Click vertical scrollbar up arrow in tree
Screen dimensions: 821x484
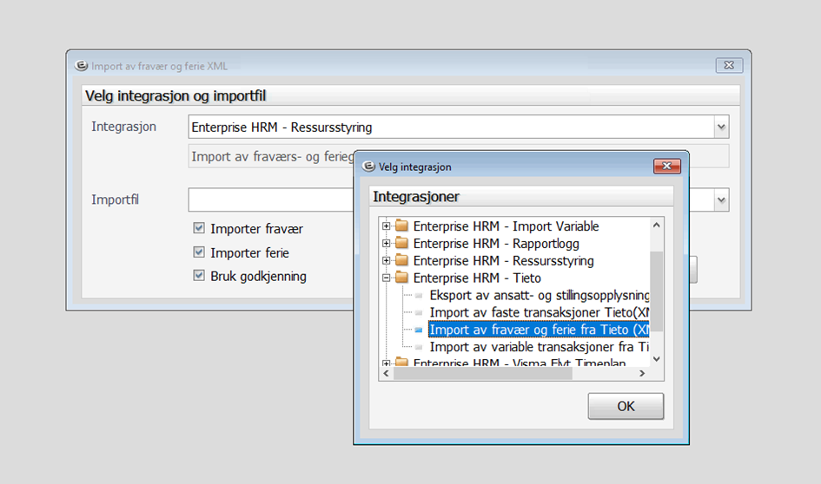pos(657,225)
